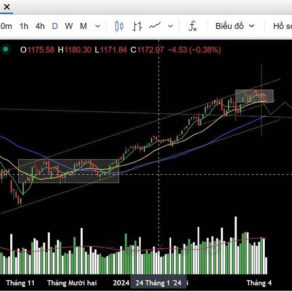Click the Tháng Mười hai axis label

pyautogui.click(x=72, y=283)
